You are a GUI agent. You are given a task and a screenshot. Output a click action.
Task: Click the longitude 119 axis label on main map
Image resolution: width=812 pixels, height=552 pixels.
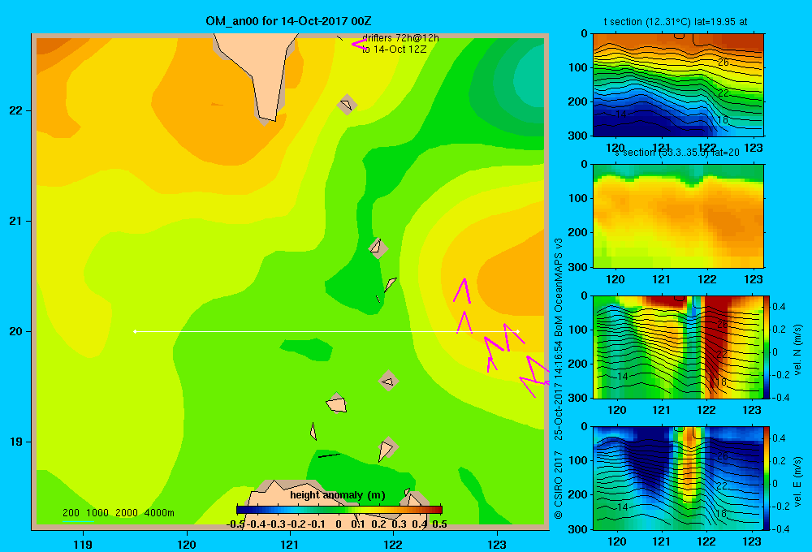[x=83, y=544]
